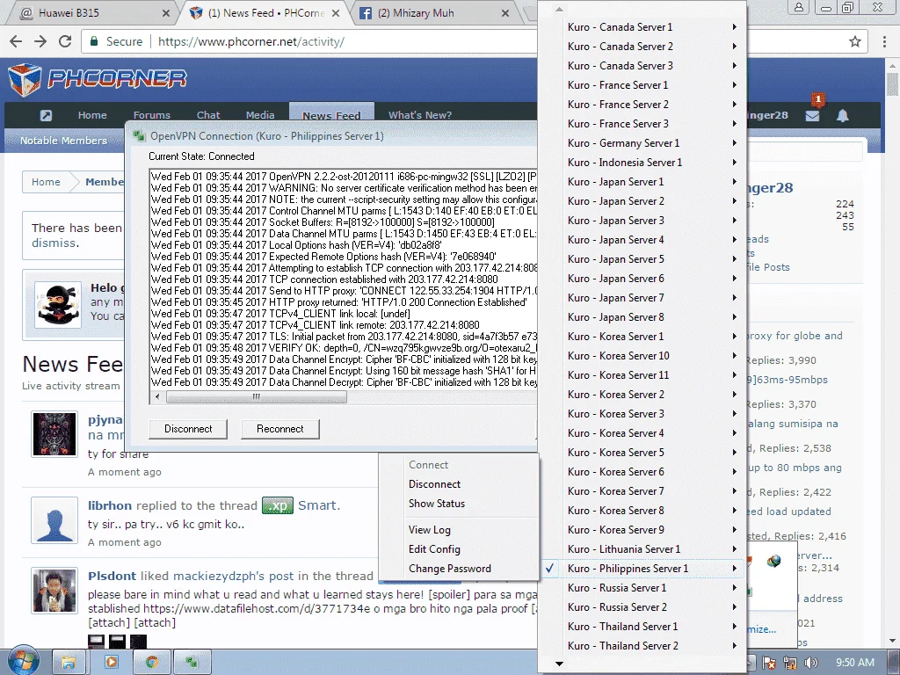Click the 9:50 AM taskbar clock
The image size is (900, 675).
coord(854,663)
